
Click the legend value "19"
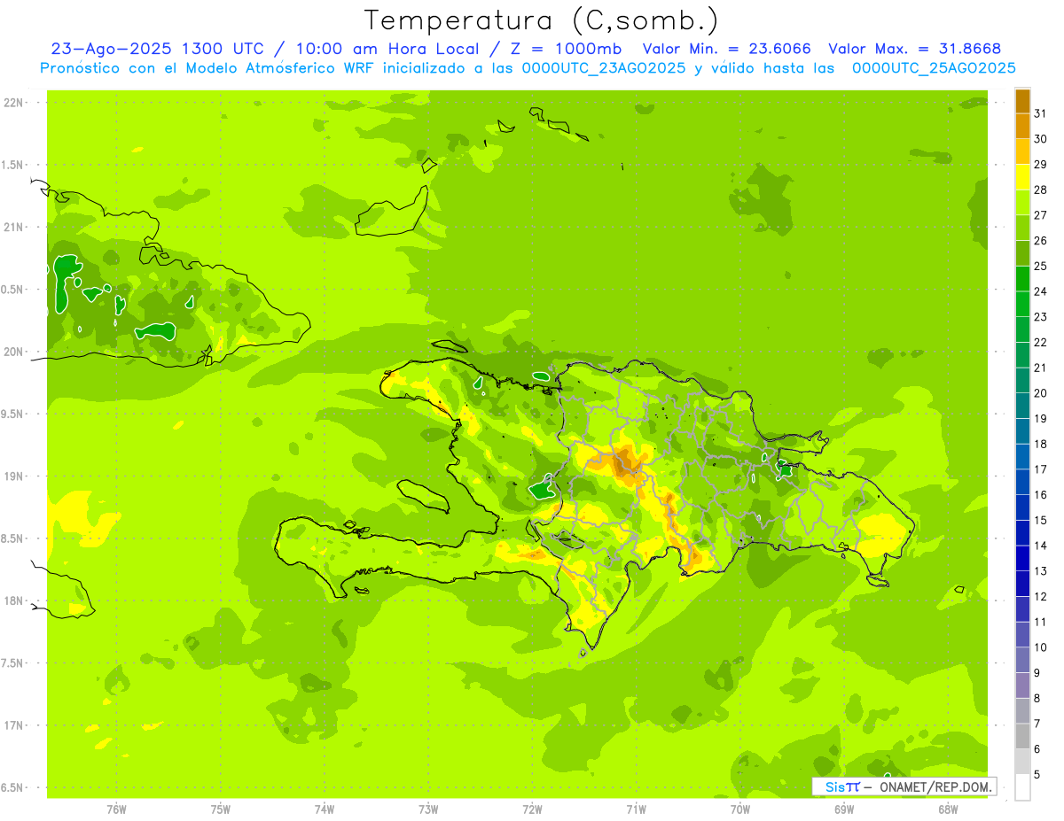[1041, 419]
